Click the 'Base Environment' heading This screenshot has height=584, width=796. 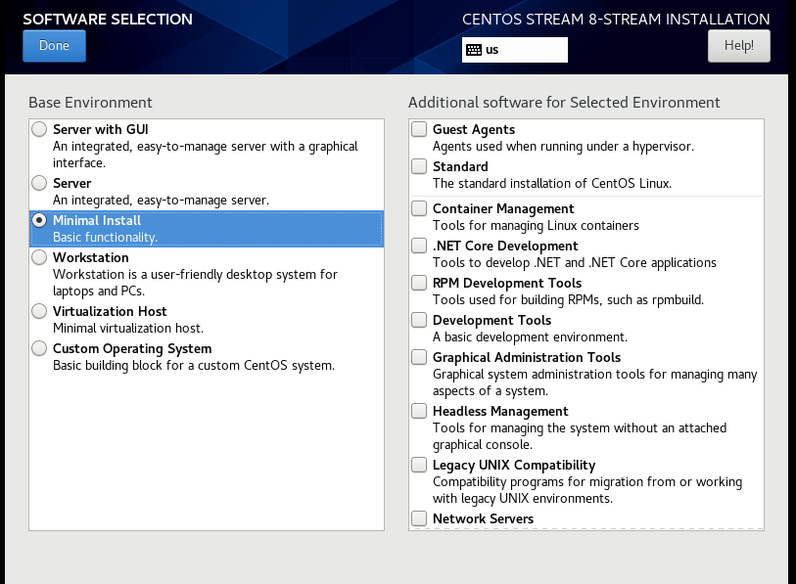90,103
